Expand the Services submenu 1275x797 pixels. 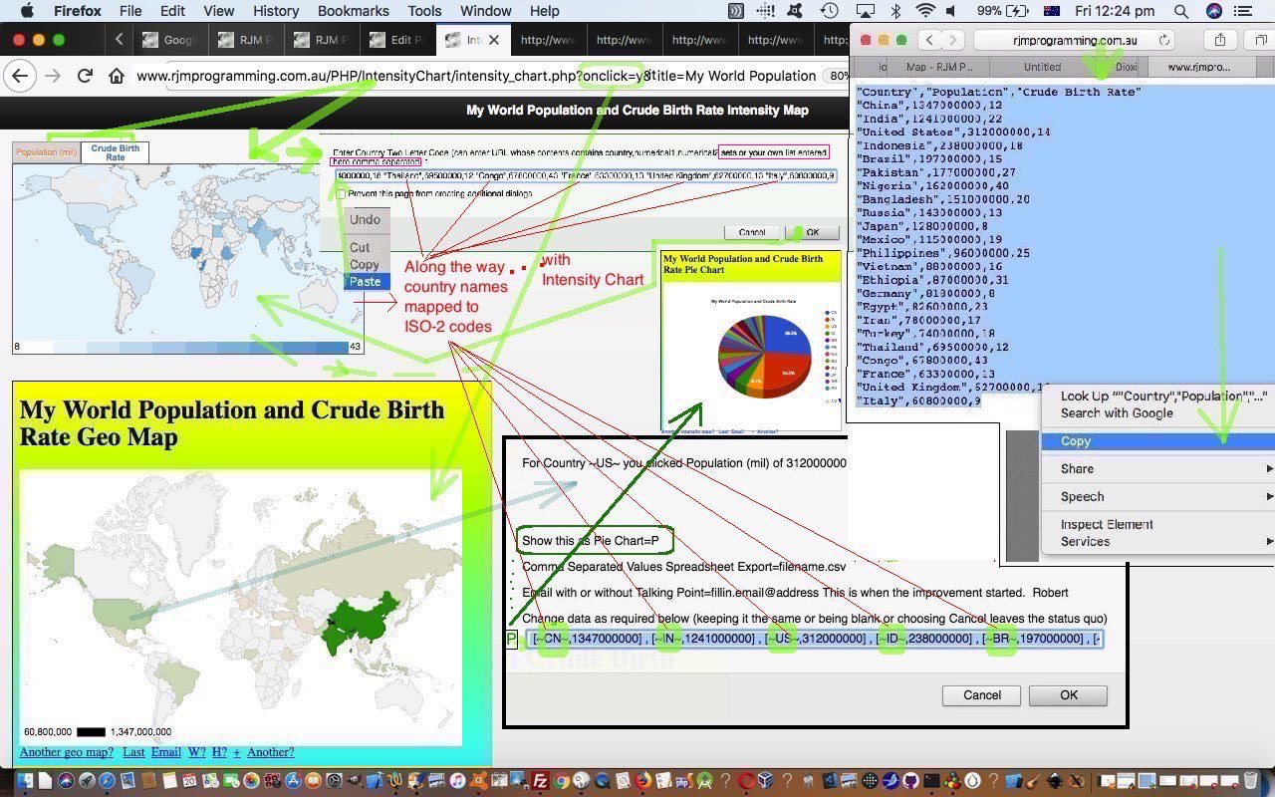point(1157,541)
